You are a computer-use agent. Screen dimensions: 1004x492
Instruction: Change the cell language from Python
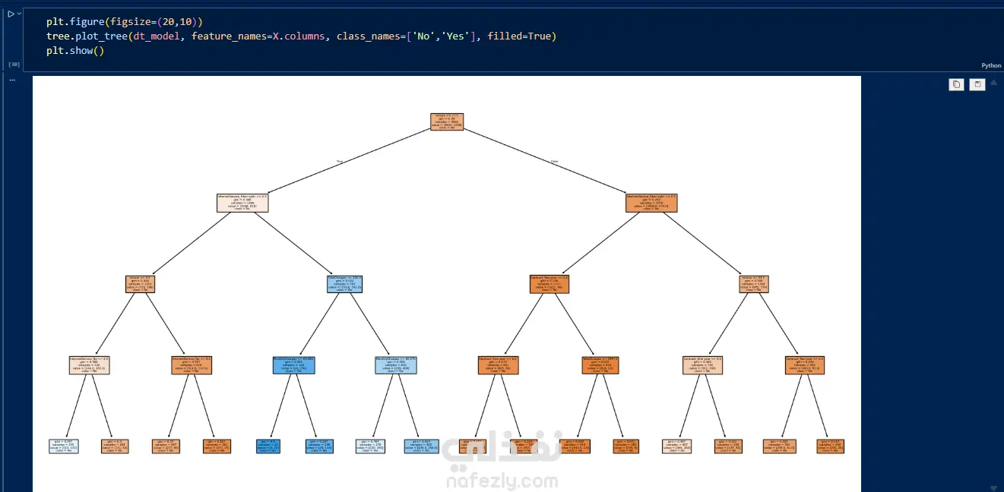pyautogui.click(x=991, y=66)
